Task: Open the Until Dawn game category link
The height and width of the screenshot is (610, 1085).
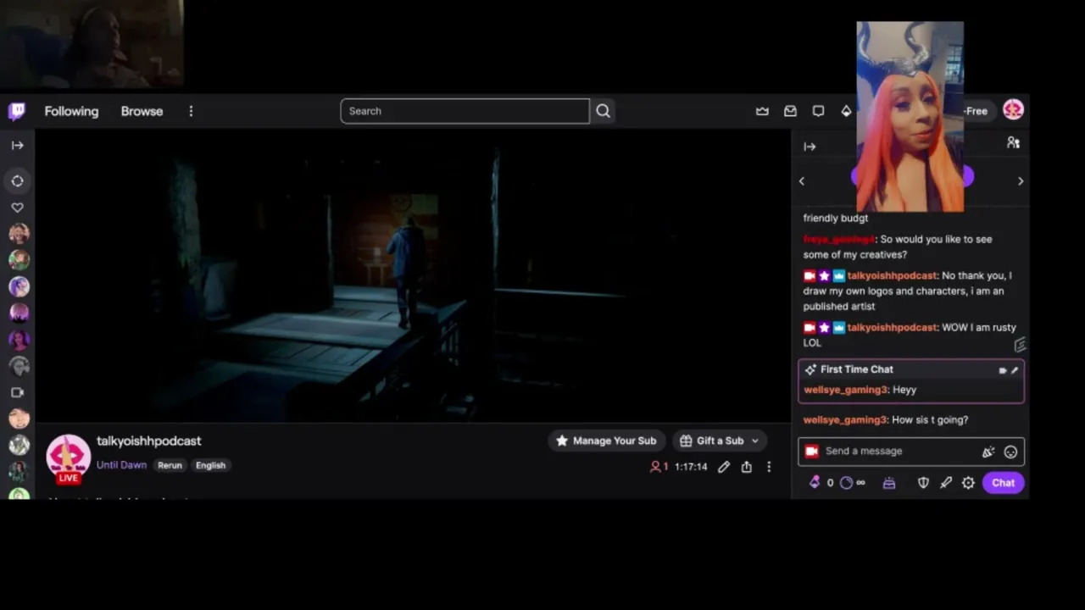Action: pyautogui.click(x=121, y=465)
